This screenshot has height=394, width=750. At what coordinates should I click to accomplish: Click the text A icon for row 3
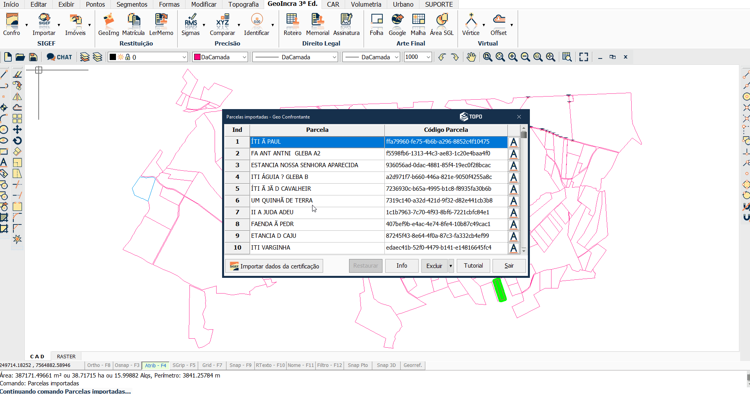(513, 166)
